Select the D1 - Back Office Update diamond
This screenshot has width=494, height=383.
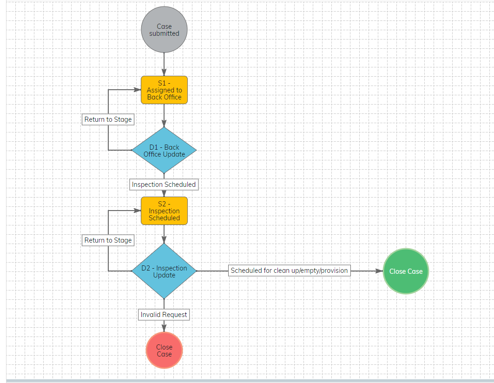point(164,150)
